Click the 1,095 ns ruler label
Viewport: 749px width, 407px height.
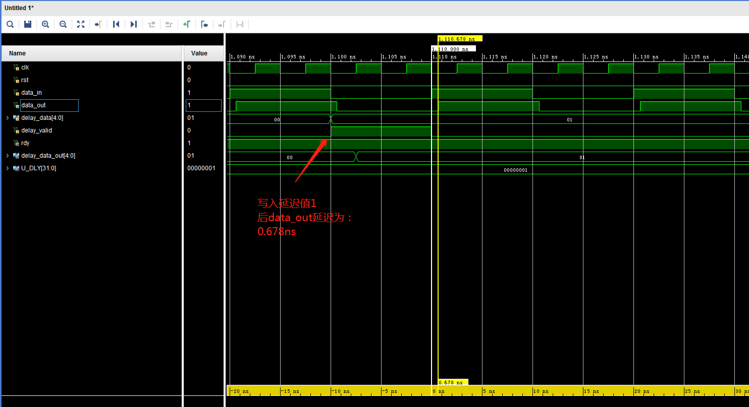pos(293,57)
